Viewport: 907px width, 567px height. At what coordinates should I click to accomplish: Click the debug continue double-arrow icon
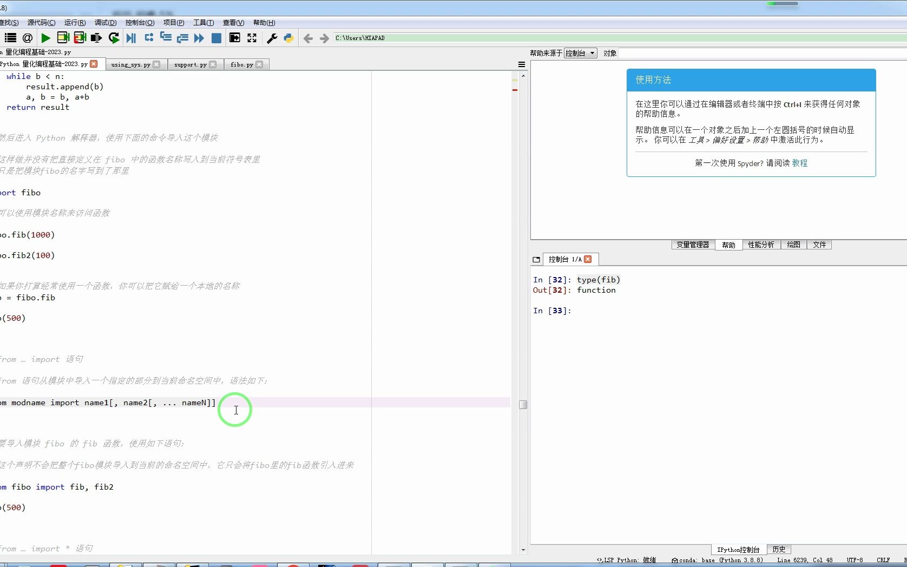[x=199, y=38]
